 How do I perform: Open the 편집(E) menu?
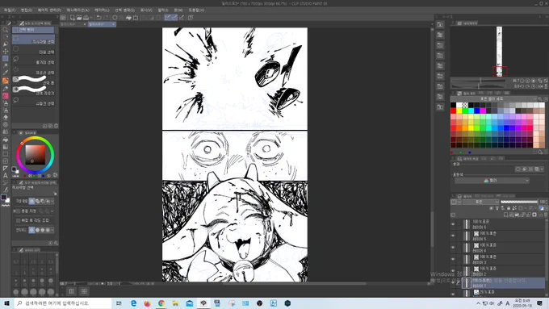coord(27,10)
